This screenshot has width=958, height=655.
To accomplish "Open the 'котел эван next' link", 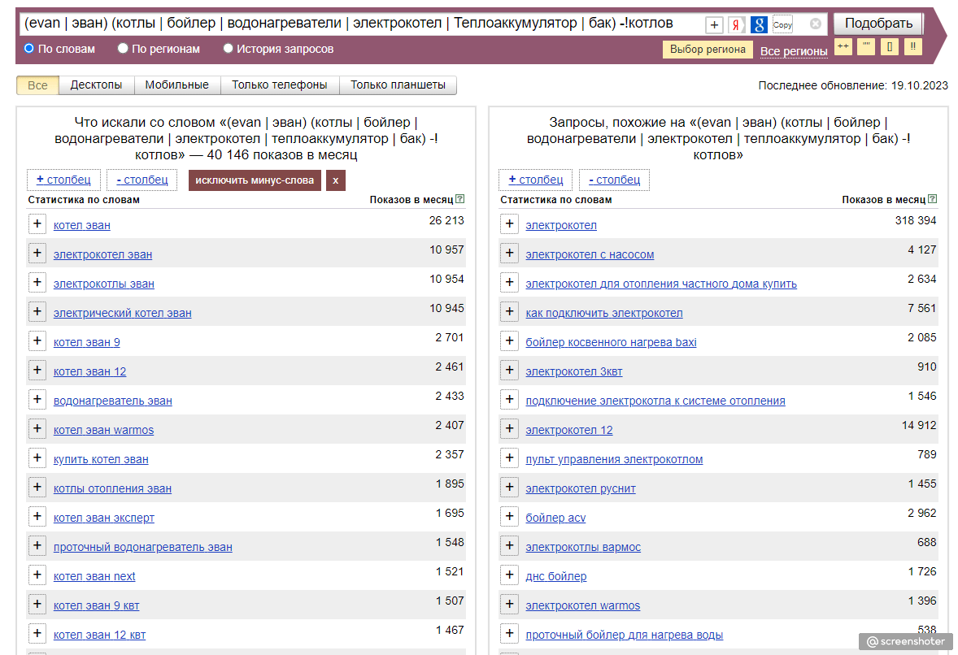I will coord(94,576).
